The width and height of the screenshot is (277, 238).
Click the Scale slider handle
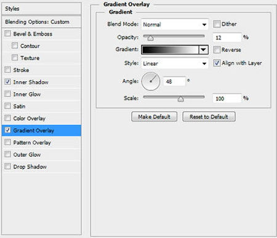pos(180,99)
